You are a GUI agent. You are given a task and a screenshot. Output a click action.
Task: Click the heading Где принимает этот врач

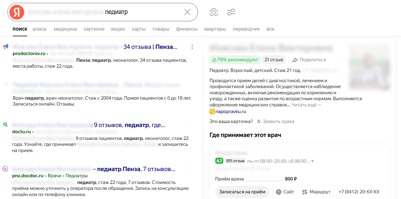(245, 135)
